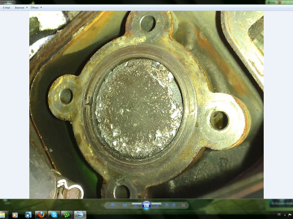Open the Brennen menu

coord(19,8)
